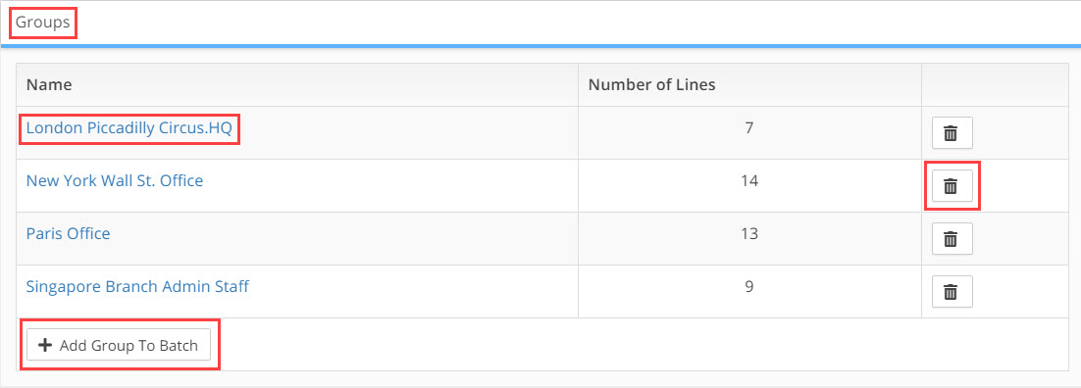The height and width of the screenshot is (388, 1081).
Task: Select the Paris Office link
Action: [69, 233]
